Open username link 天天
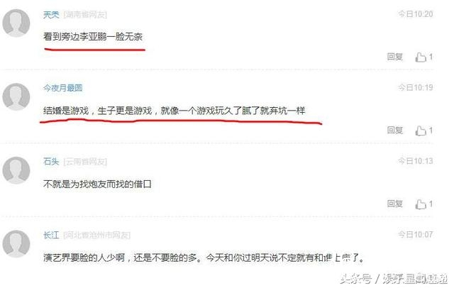 tap(51, 14)
